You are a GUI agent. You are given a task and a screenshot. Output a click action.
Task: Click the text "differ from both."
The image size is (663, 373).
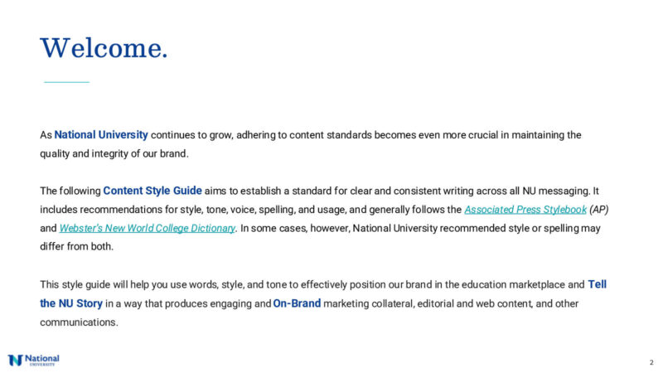click(75, 246)
